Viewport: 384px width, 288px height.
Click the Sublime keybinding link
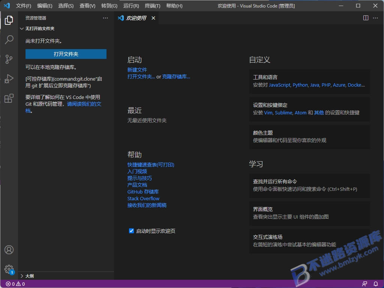point(283,112)
